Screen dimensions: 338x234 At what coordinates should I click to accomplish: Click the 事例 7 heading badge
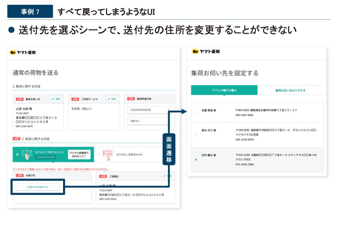[30, 12]
